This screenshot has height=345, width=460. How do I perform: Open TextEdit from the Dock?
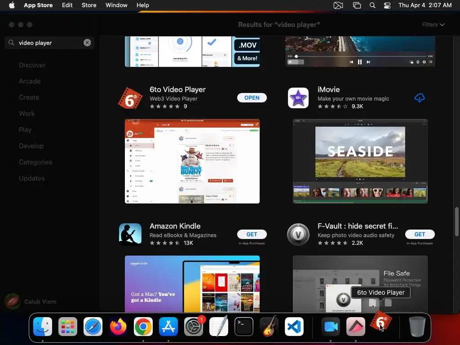pos(219,326)
